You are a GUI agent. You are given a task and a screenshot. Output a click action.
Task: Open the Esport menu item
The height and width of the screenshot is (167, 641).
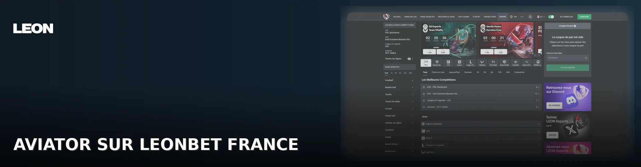(x=503, y=17)
